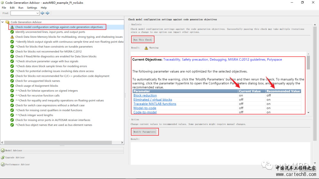Select 'Check for blocks not recommended for C/C++ production'
Screen dimensions: 319x179
coord(62,76)
